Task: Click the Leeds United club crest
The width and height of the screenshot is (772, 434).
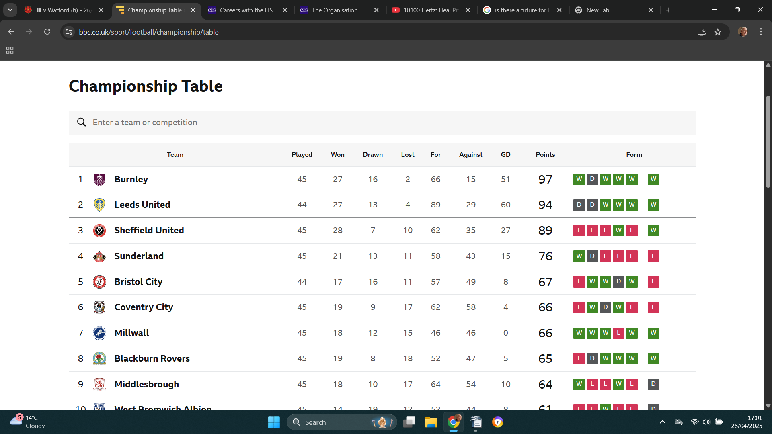Action: click(x=99, y=205)
